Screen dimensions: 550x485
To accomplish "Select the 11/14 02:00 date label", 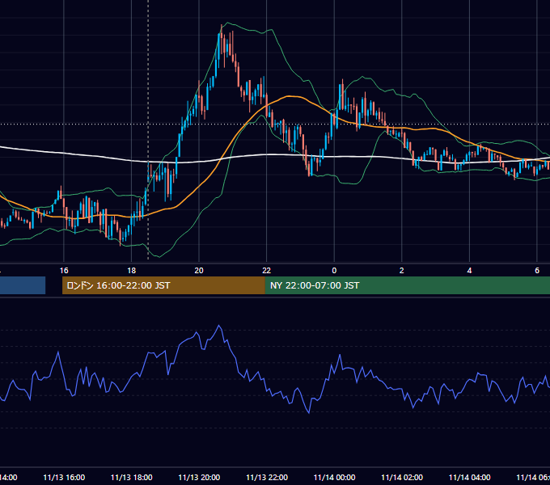I will 402,477.
